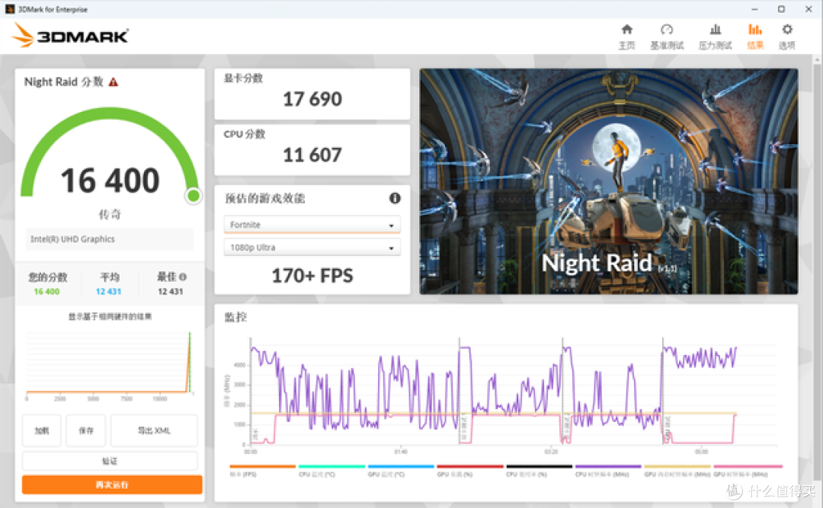The image size is (823, 508).
Task: Click the 3DMark logo in header
Action: [x=70, y=36]
